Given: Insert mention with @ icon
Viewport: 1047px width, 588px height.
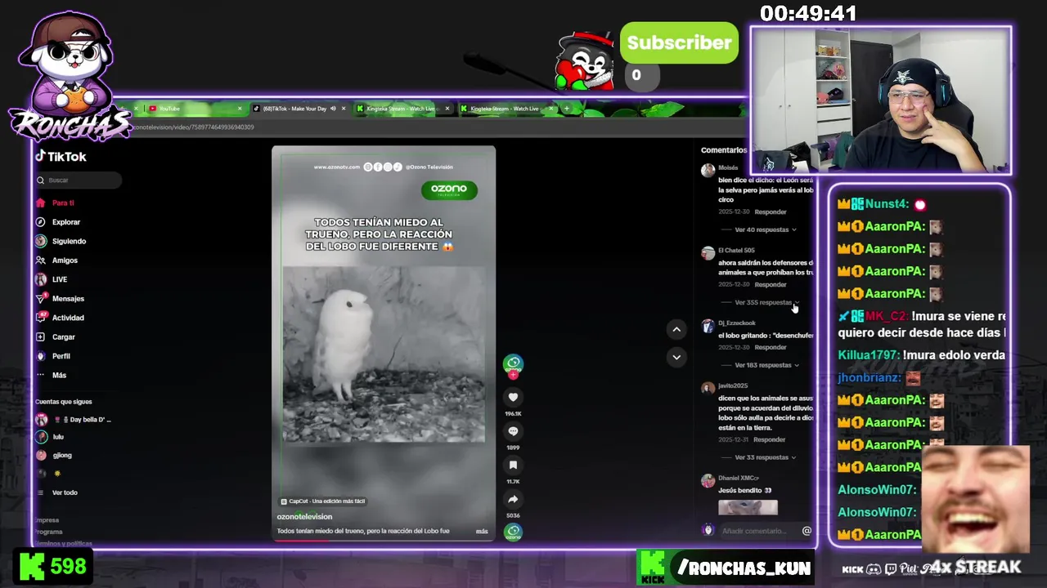Looking at the screenshot, I should coord(807,531).
